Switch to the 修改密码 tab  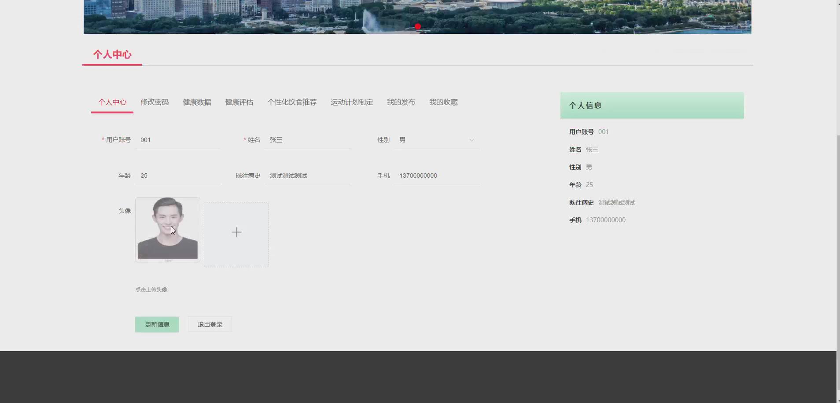[155, 102]
